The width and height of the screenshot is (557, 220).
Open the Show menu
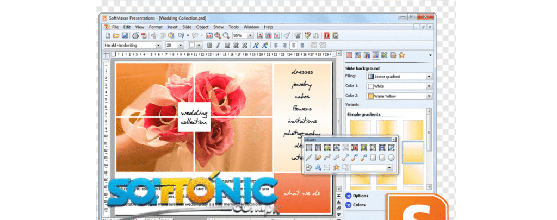coord(219,27)
